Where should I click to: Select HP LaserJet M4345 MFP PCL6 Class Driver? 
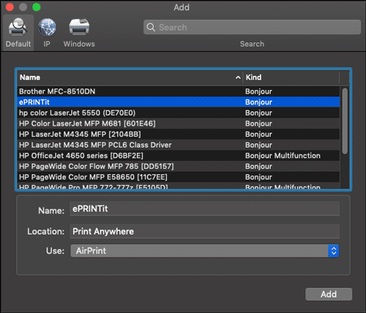(x=179, y=145)
